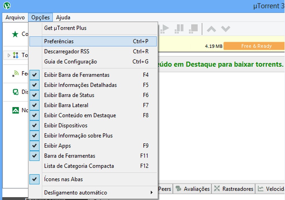Click the Stop torrent toolbar icon
The height and width of the screenshot is (200, 285).
pyautogui.click(x=193, y=29)
